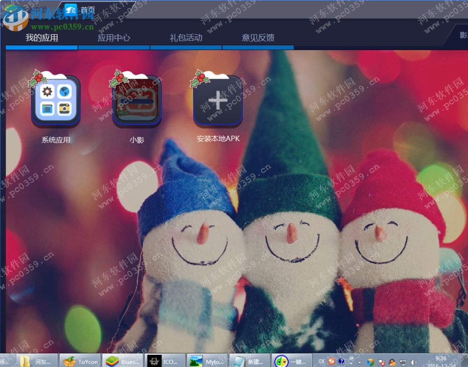Open the volume speaker tray icon
Screen dimensions: 468x367
[414, 362]
